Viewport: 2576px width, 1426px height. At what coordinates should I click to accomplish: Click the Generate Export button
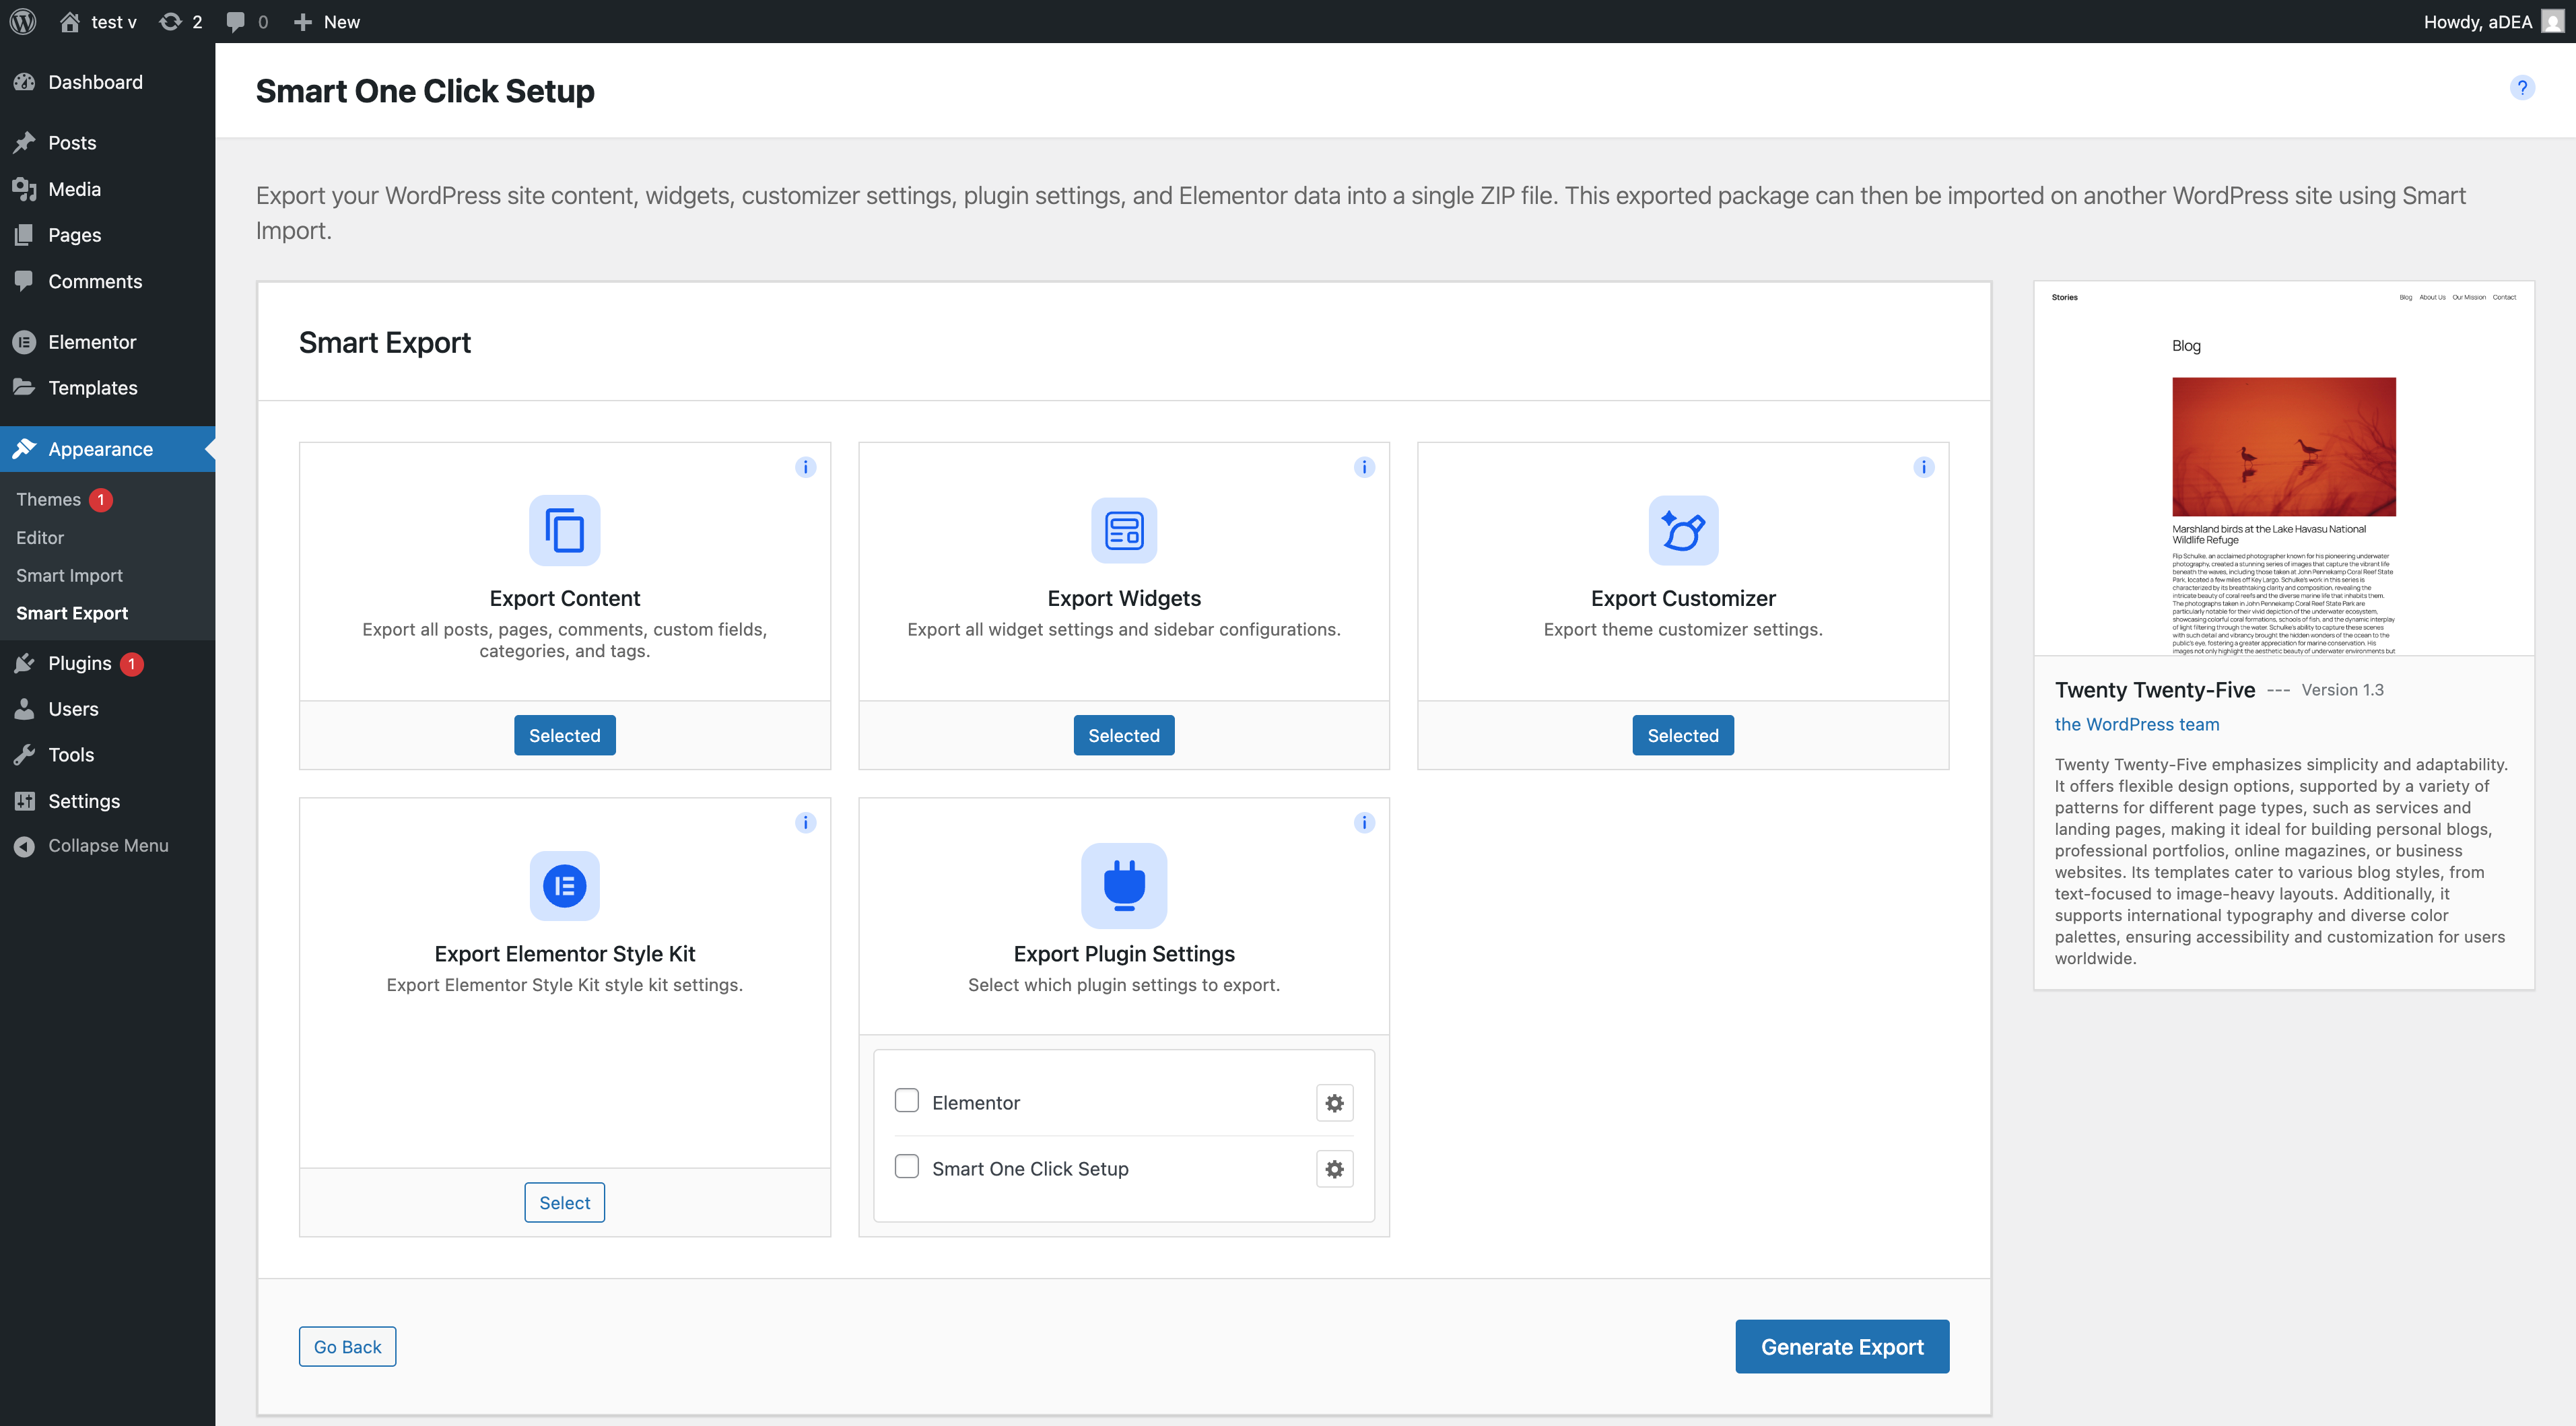tap(1841, 1346)
